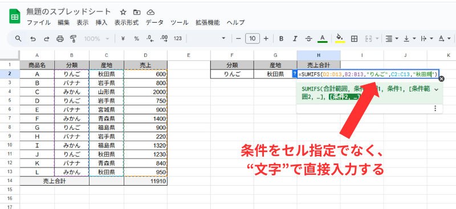Open the text color picker
The image size is (456, 209).
(x=322, y=38)
